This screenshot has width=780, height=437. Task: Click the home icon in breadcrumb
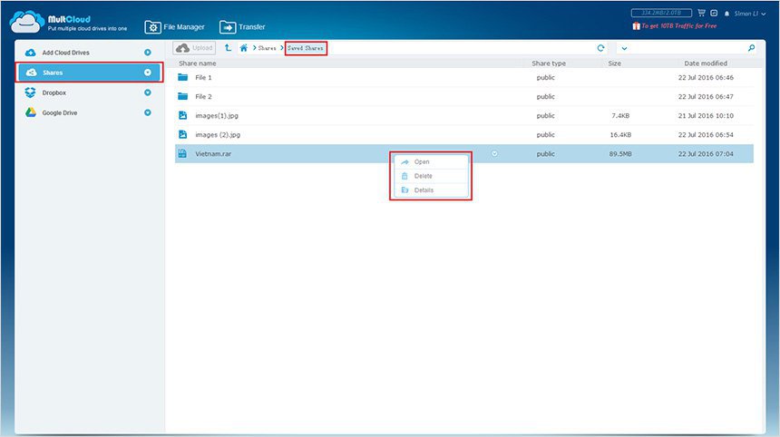coord(243,47)
